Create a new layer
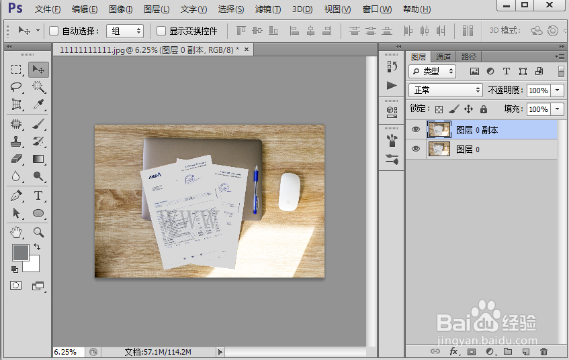This screenshot has width=569, height=360. 526,351
